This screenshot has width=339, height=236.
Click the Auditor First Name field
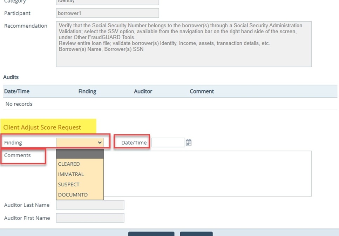(90, 218)
